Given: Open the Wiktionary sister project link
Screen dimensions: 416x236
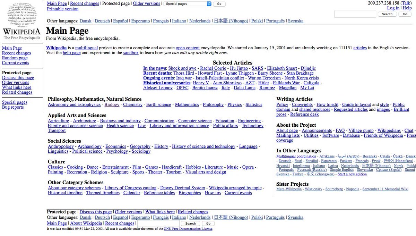Looking at the screenshot, I should pos(313,189).
